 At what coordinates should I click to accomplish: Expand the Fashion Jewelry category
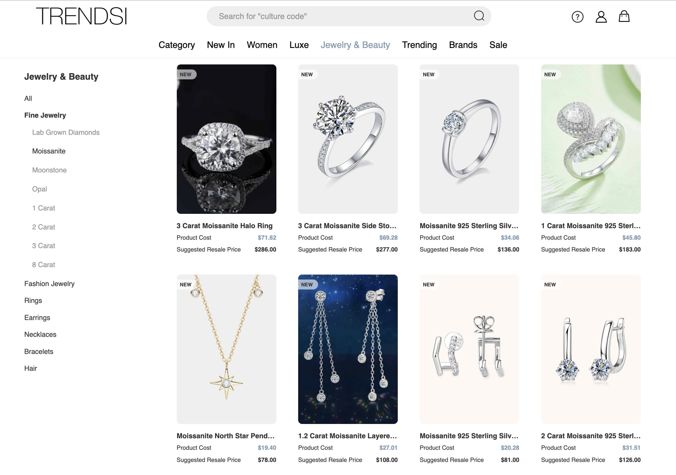49,284
